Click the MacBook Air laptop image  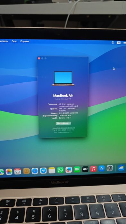pyautogui.click(x=63, y=79)
